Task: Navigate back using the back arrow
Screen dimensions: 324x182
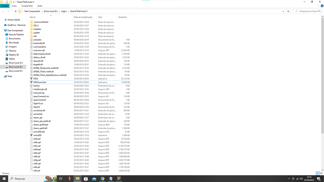Action: click(3, 11)
